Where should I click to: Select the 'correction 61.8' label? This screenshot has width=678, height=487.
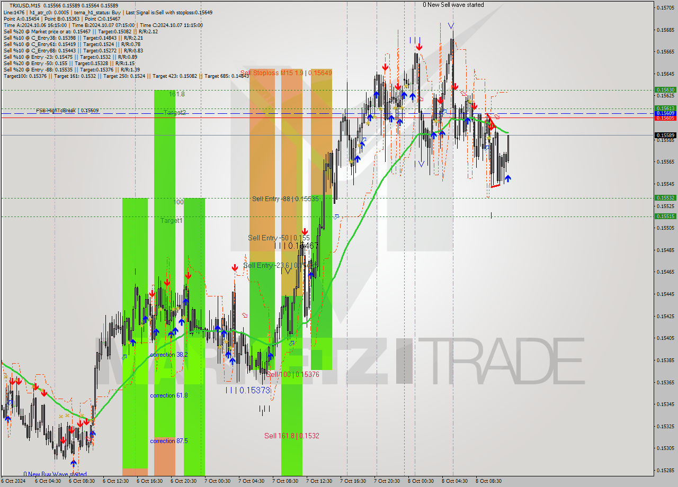[168, 395]
